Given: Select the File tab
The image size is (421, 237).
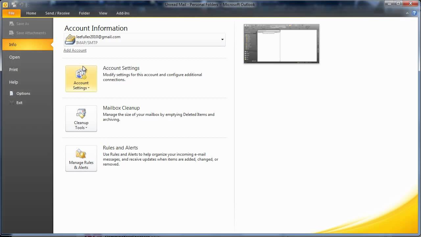Looking at the screenshot, I should [x=12, y=13].
